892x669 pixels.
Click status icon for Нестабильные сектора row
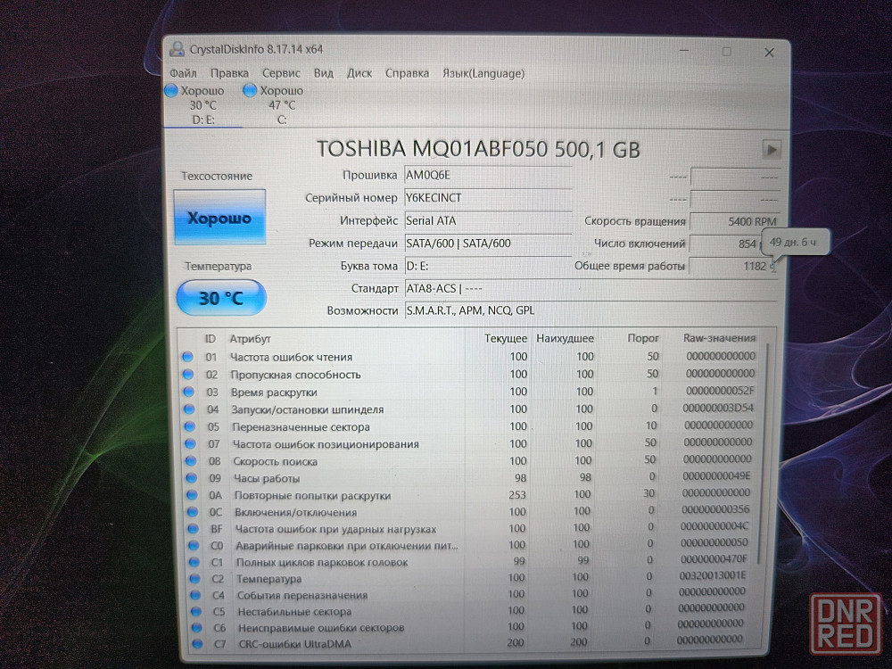coord(196,612)
